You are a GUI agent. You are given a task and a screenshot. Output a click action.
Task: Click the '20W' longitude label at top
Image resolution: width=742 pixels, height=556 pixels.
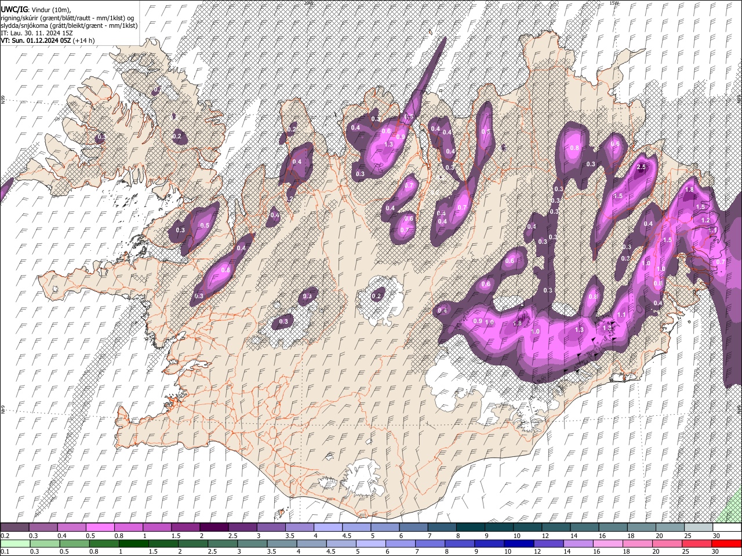(308, 3)
